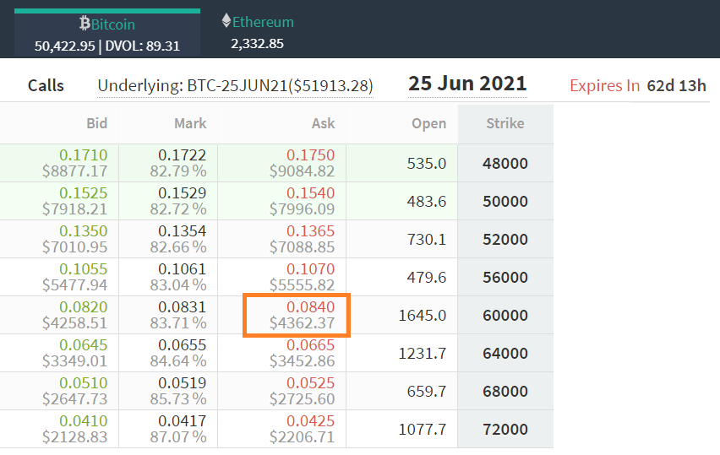Click the 0.0645 bid for strike 64000
The image size is (720, 455).
(84, 345)
